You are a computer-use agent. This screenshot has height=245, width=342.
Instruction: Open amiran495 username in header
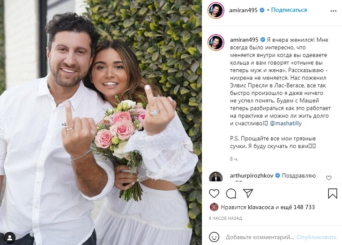[x=243, y=10]
